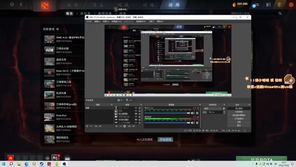Increase transition duration with stepper arrows
296x167 pixels.
coord(224,112)
